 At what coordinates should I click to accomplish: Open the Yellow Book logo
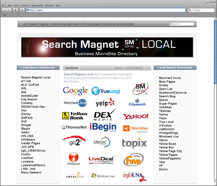[75, 116]
